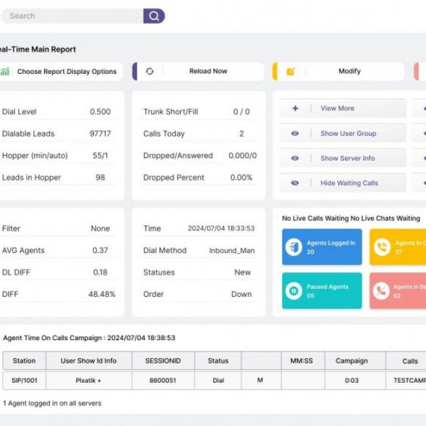Click the '1 Agent logged in on all servers' text
The image size is (426, 426).
[52, 403]
